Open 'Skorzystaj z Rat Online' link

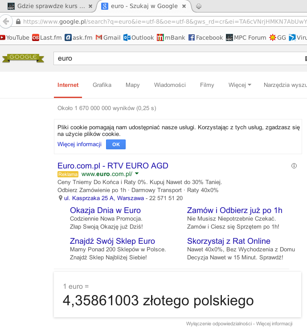[229, 241]
